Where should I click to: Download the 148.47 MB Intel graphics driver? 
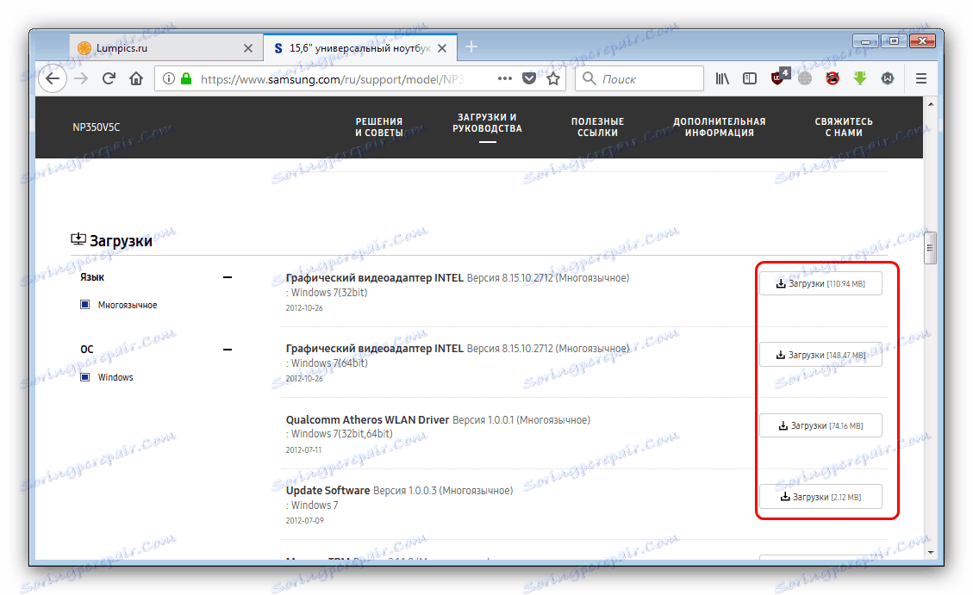pyautogui.click(x=820, y=355)
